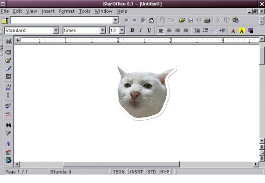Click the paragraph background icon
The image size is (265, 183).
coord(250,31)
